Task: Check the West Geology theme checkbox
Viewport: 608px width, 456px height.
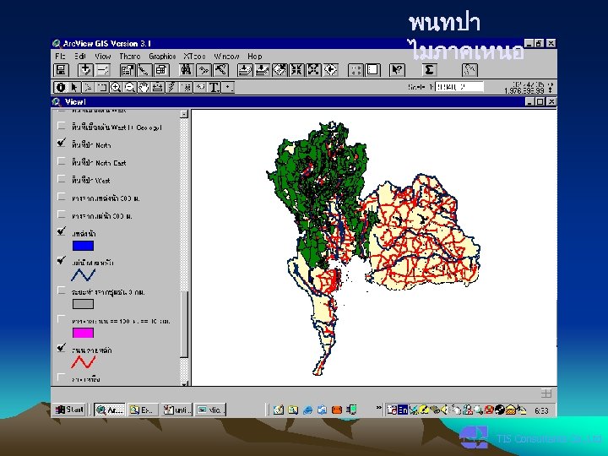Action: [62, 126]
